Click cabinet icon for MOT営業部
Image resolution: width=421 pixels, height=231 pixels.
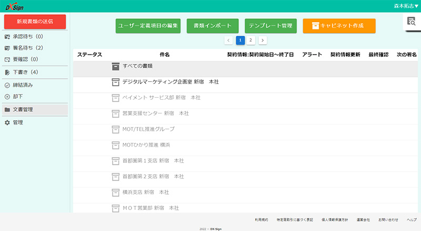[x=115, y=208]
